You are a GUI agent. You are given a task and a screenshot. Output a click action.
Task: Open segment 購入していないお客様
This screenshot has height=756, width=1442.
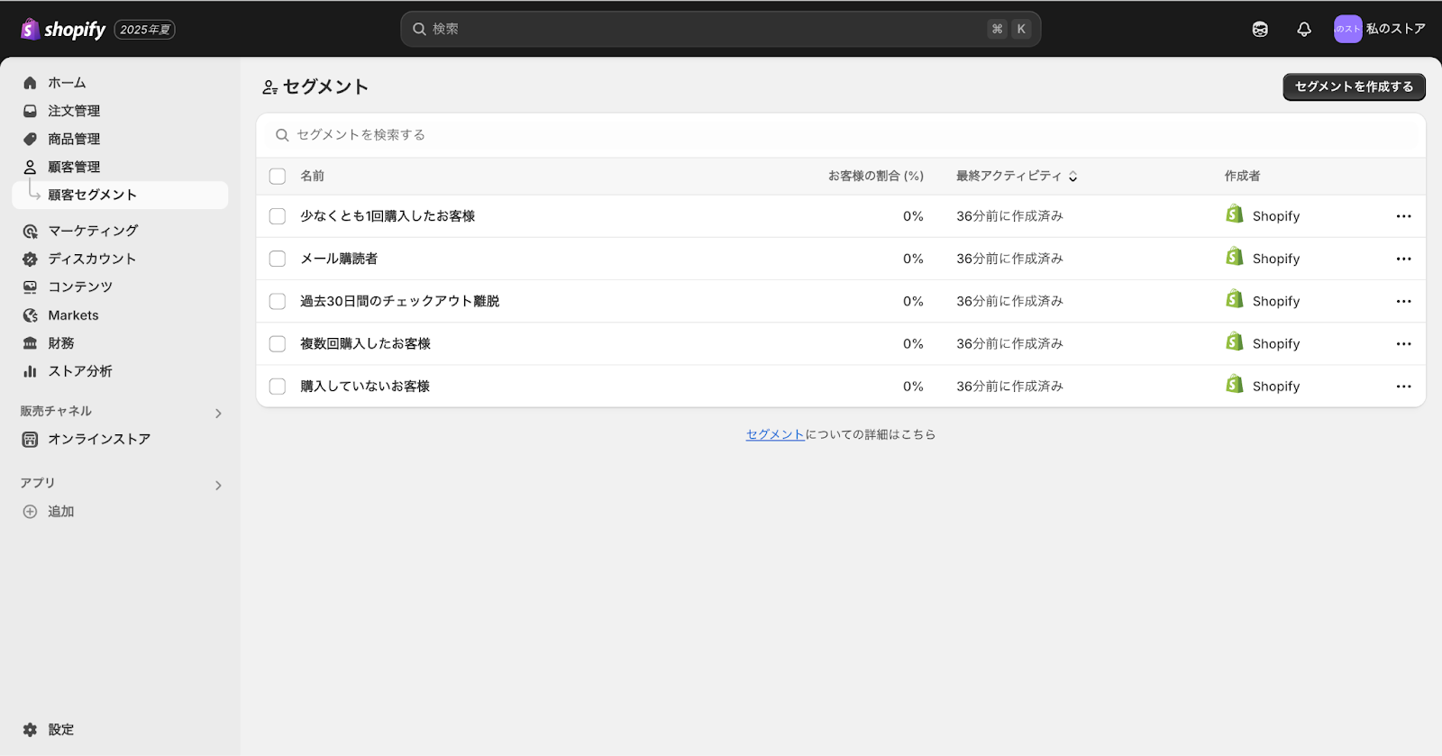(x=365, y=386)
